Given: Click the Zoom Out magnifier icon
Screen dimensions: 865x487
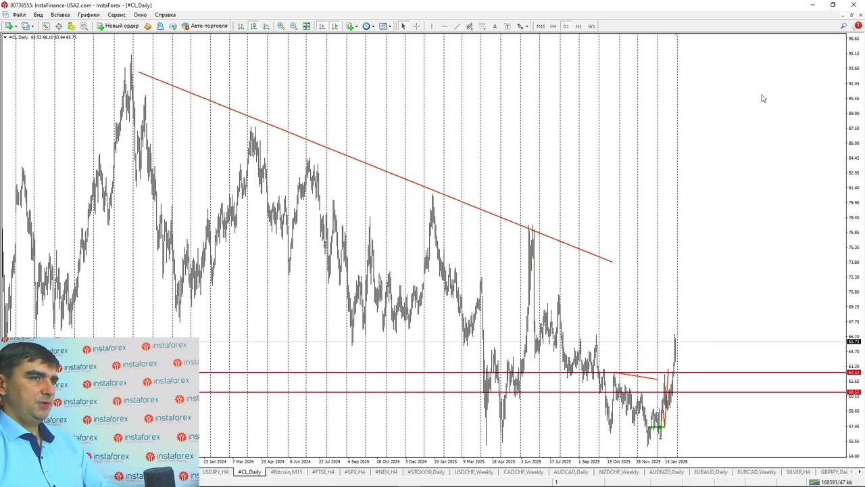Looking at the screenshot, I should [x=294, y=26].
